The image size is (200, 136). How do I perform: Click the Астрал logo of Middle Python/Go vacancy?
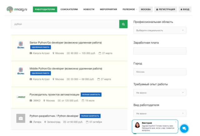coord(21,71)
